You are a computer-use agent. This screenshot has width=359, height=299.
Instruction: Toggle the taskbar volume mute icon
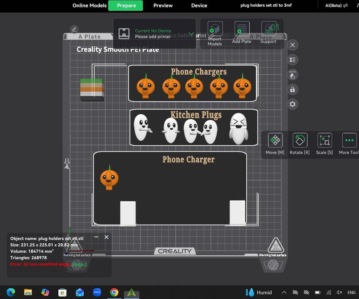339,292
